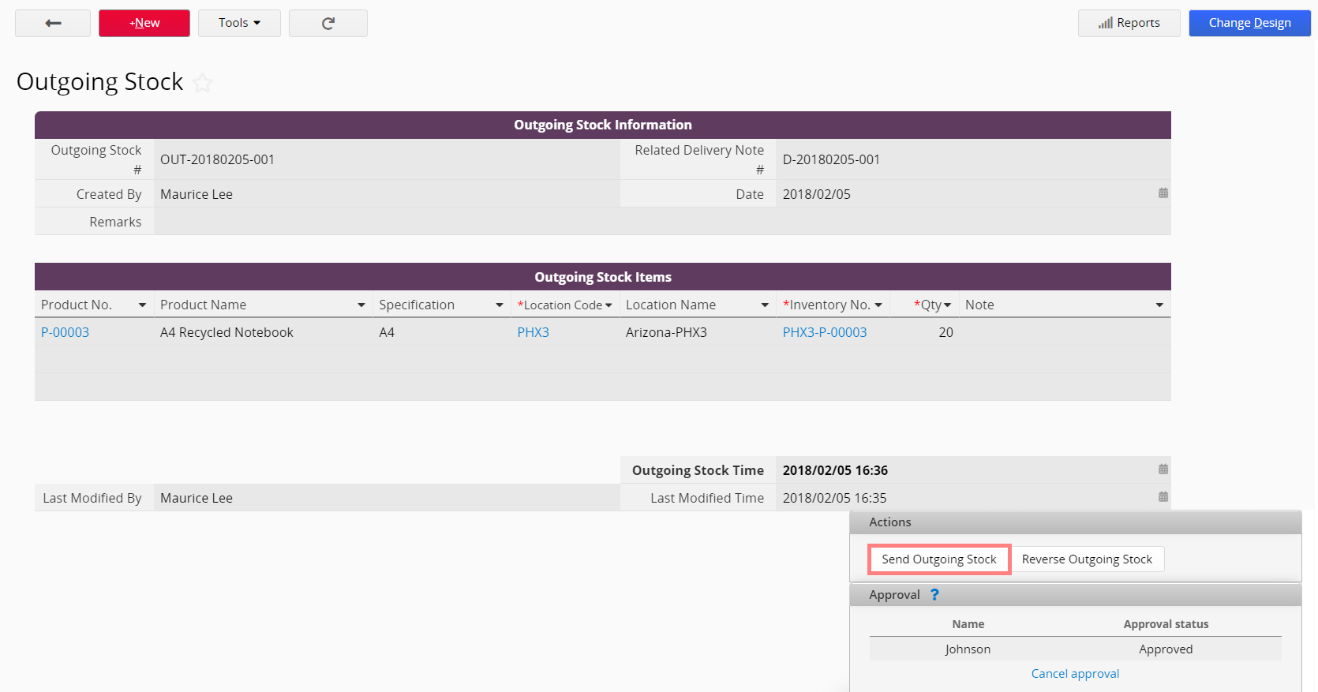Click Outgoing Stock Time value 16:36

[835, 470]
